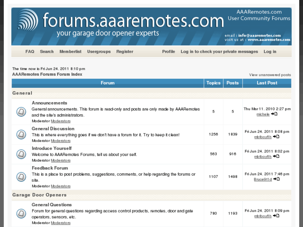Click the Last Post column header
Image resolution: width=303 pixels, height=227 pixels.
pos(267,83)
